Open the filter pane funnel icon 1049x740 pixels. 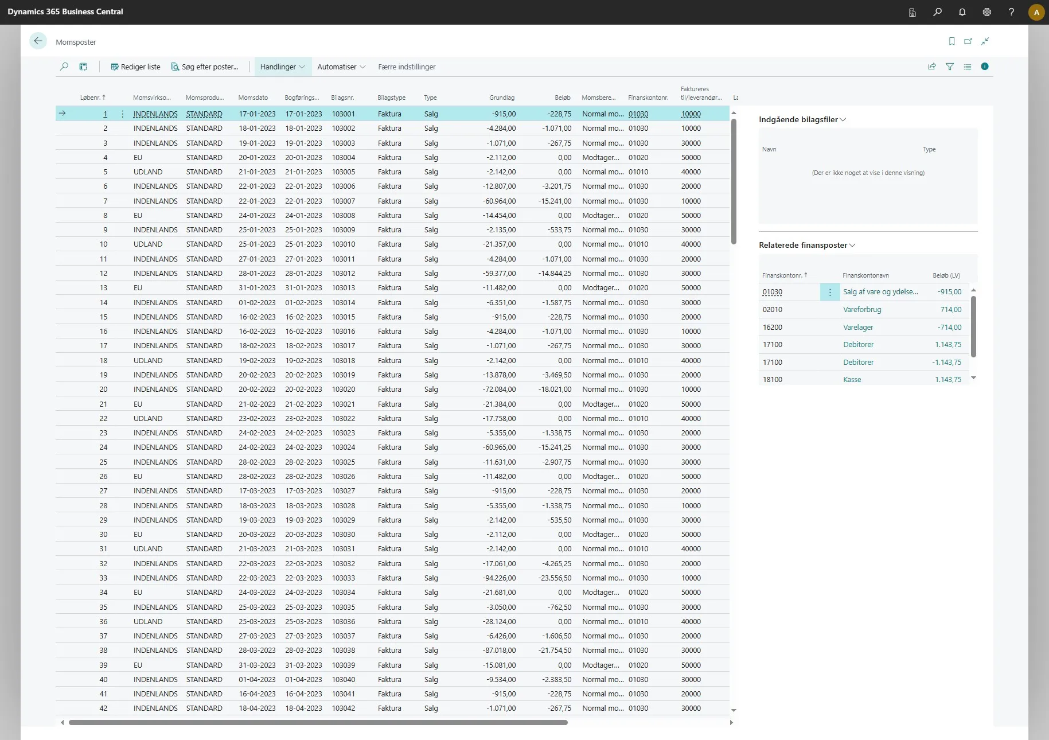(950, 67)
